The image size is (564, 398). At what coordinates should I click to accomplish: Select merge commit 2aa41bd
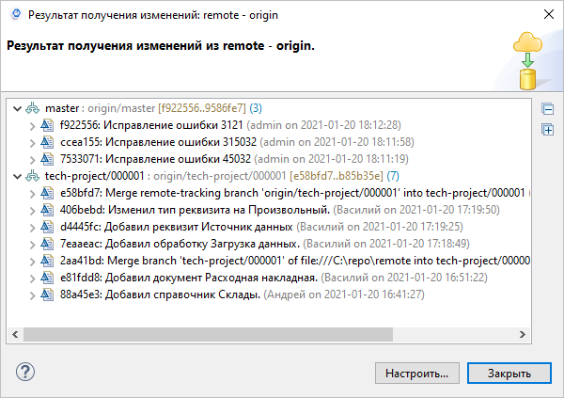tap(282, 261)
